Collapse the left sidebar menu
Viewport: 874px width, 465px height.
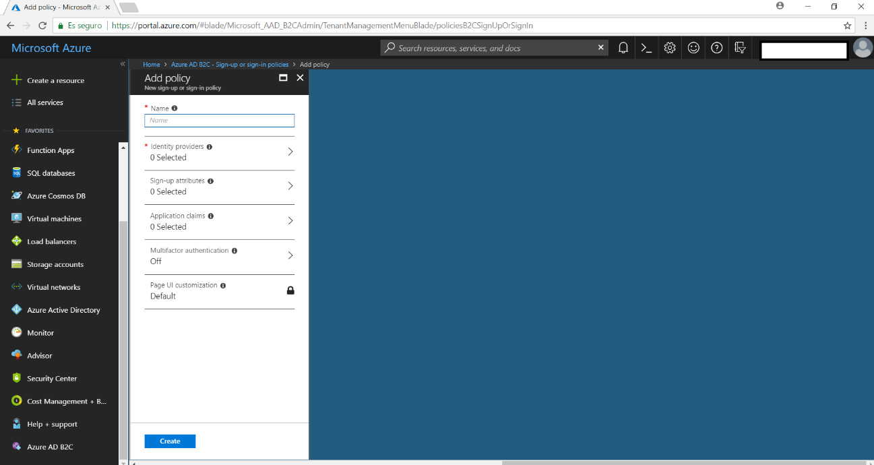point(123,64)
